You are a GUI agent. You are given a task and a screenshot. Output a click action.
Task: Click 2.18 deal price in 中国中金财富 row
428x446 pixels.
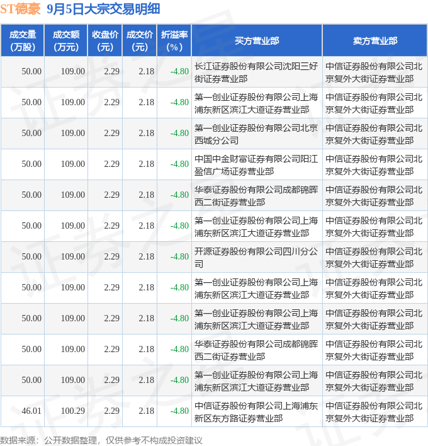pyautogui.click(x=147, y=164)
